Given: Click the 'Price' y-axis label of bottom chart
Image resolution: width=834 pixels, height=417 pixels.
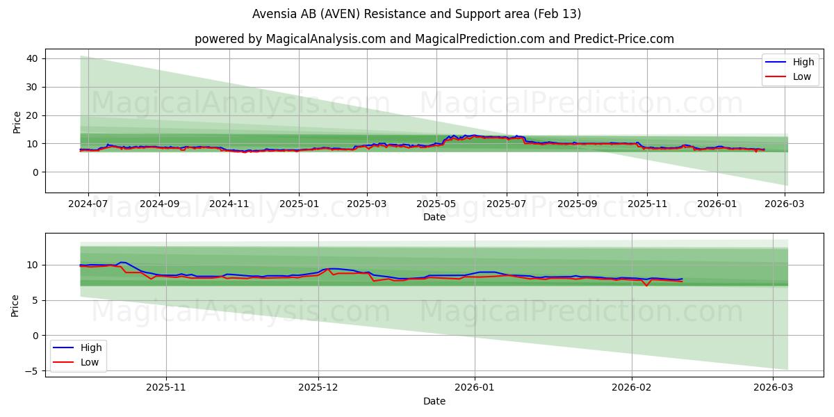Looking at the screenshot, I should [15, 305].
